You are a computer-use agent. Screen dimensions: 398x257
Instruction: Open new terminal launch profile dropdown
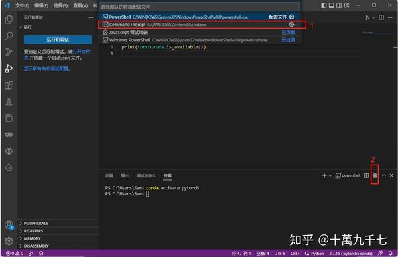pos(330,176)
